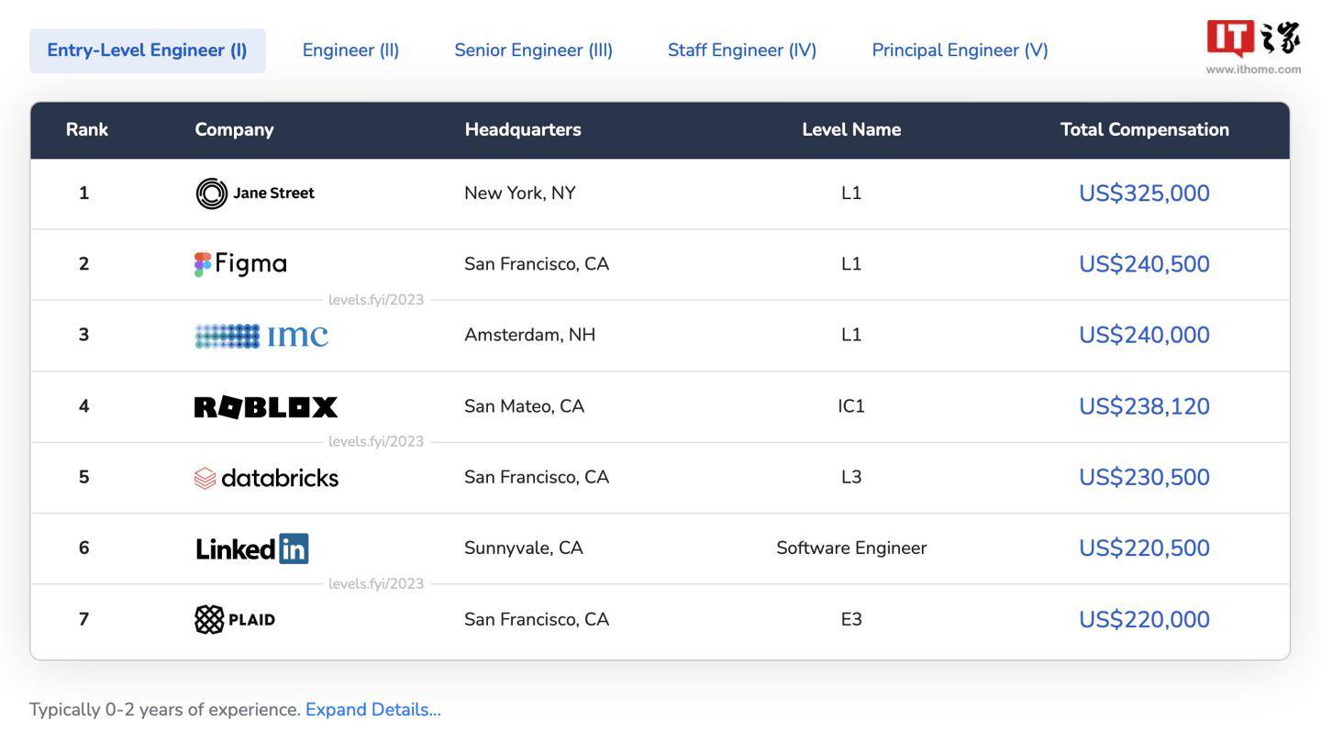The width and height of the screenshot is (1321, 731).
Task: Click the US$325,000 compensation value
Action: coord(1144,194)
